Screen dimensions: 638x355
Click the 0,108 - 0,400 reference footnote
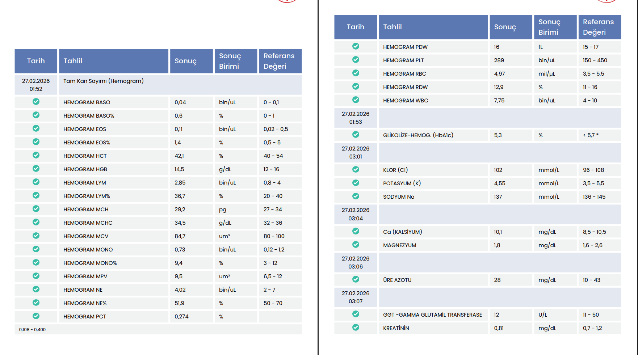tap(33, 330)
